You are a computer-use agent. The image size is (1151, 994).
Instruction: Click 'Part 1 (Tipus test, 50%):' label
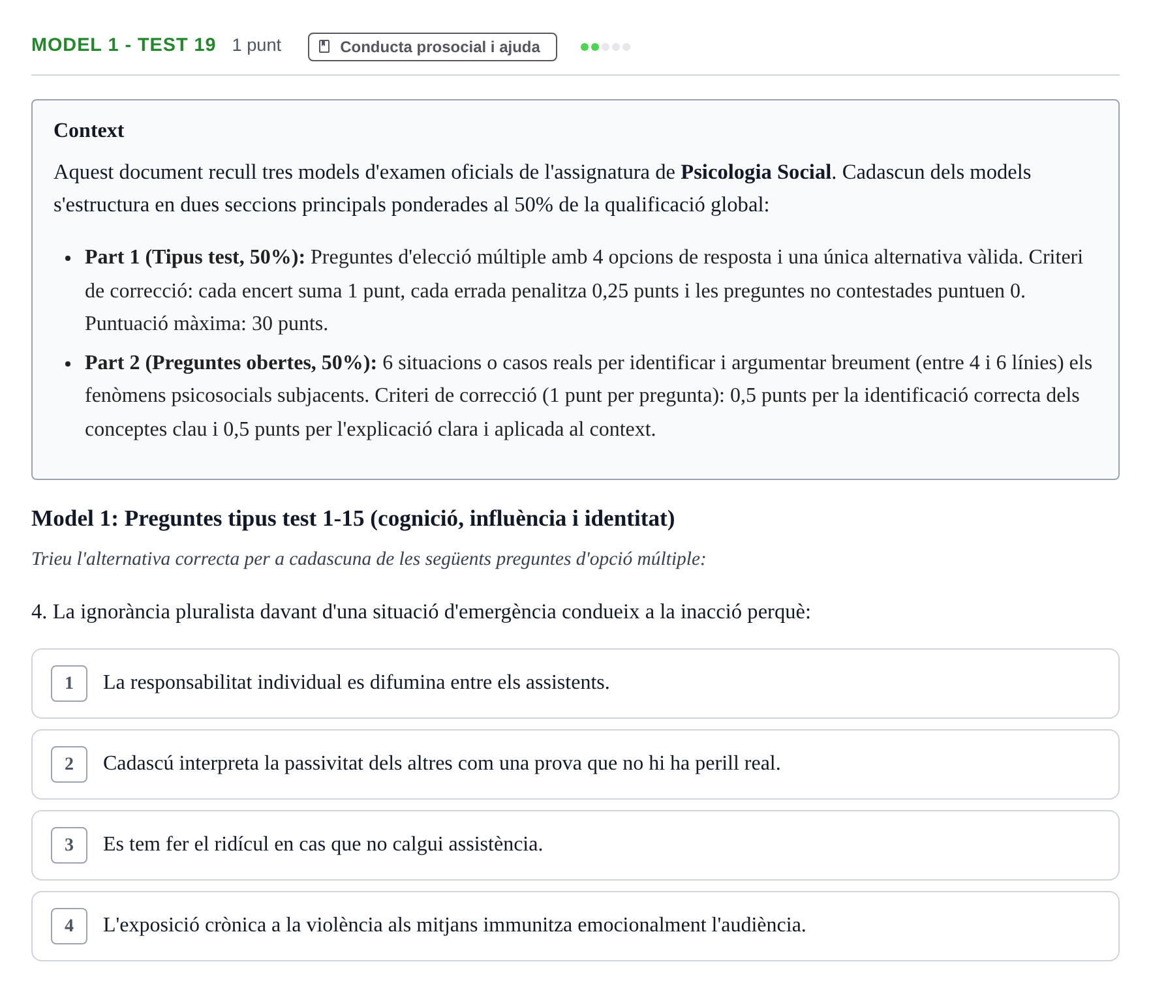pos(195,257)
